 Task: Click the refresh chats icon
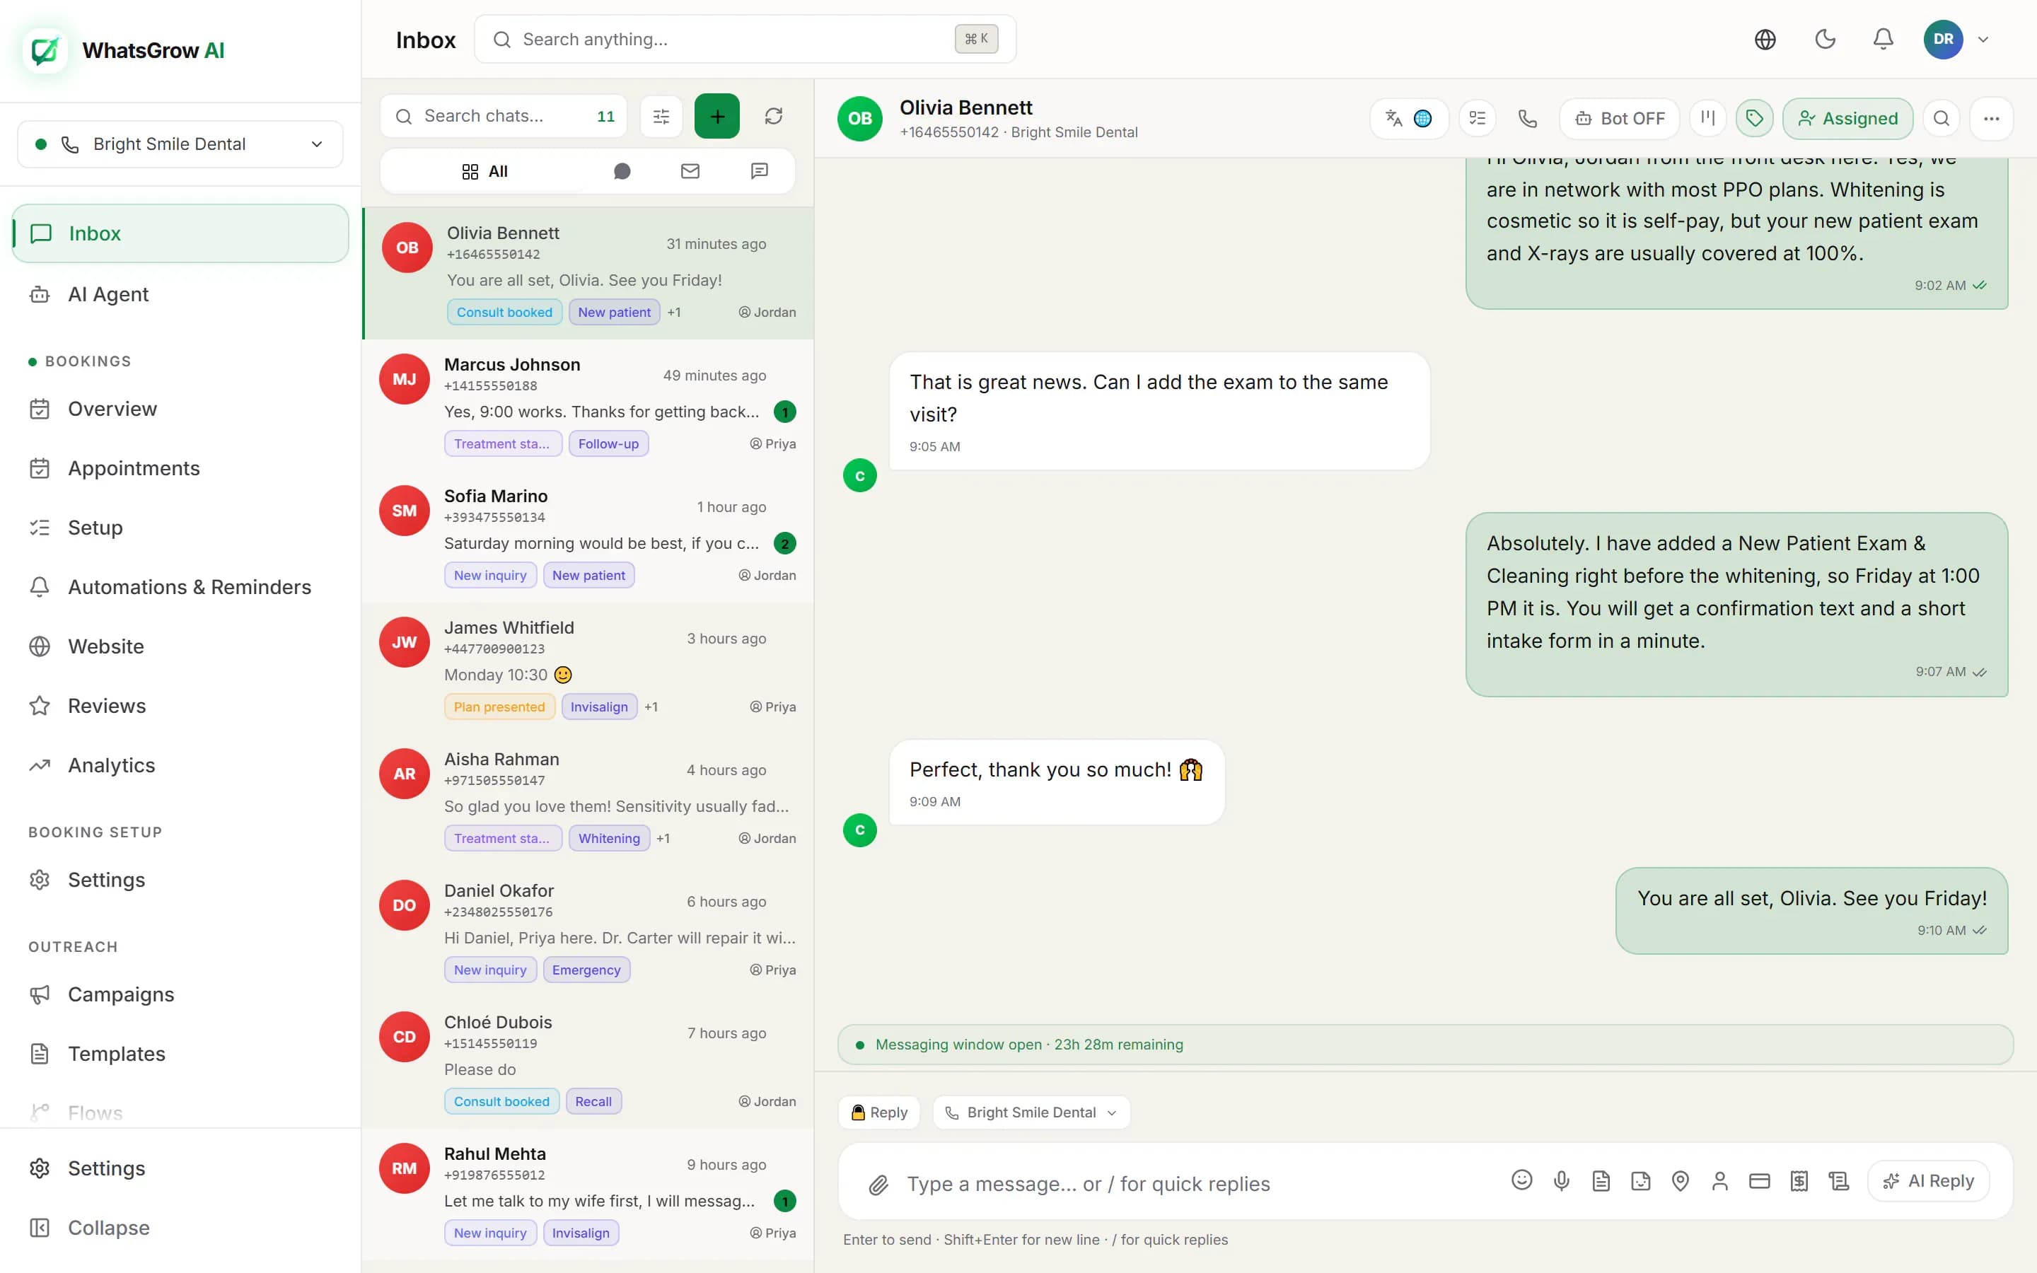point(774,116)
